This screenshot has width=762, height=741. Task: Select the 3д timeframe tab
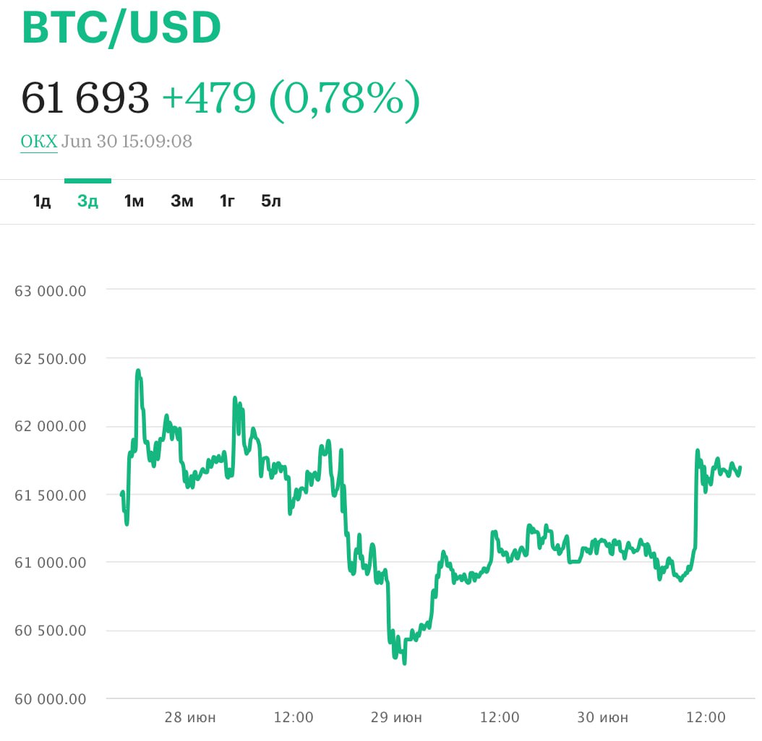[87, 201]
